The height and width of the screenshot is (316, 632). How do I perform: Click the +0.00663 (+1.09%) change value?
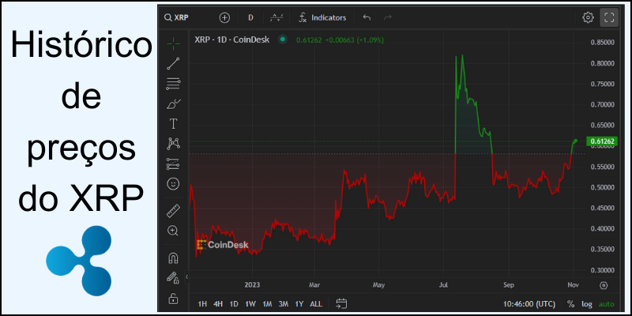pos(355,40)
